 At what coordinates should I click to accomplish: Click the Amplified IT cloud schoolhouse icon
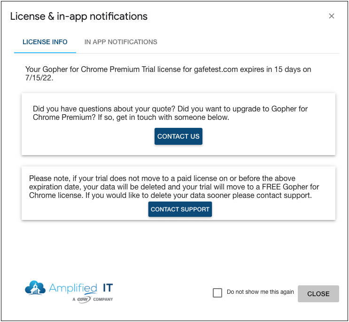[x=35, y=288]
